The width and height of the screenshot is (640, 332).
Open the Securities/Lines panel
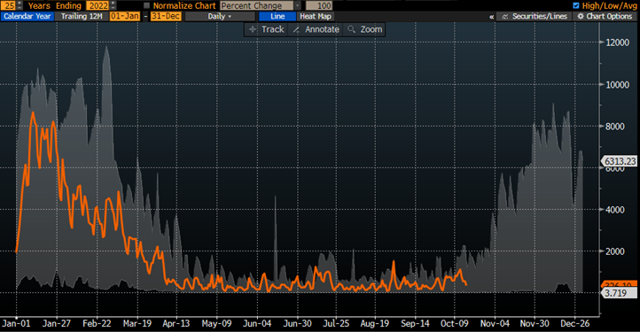(535, 16)
